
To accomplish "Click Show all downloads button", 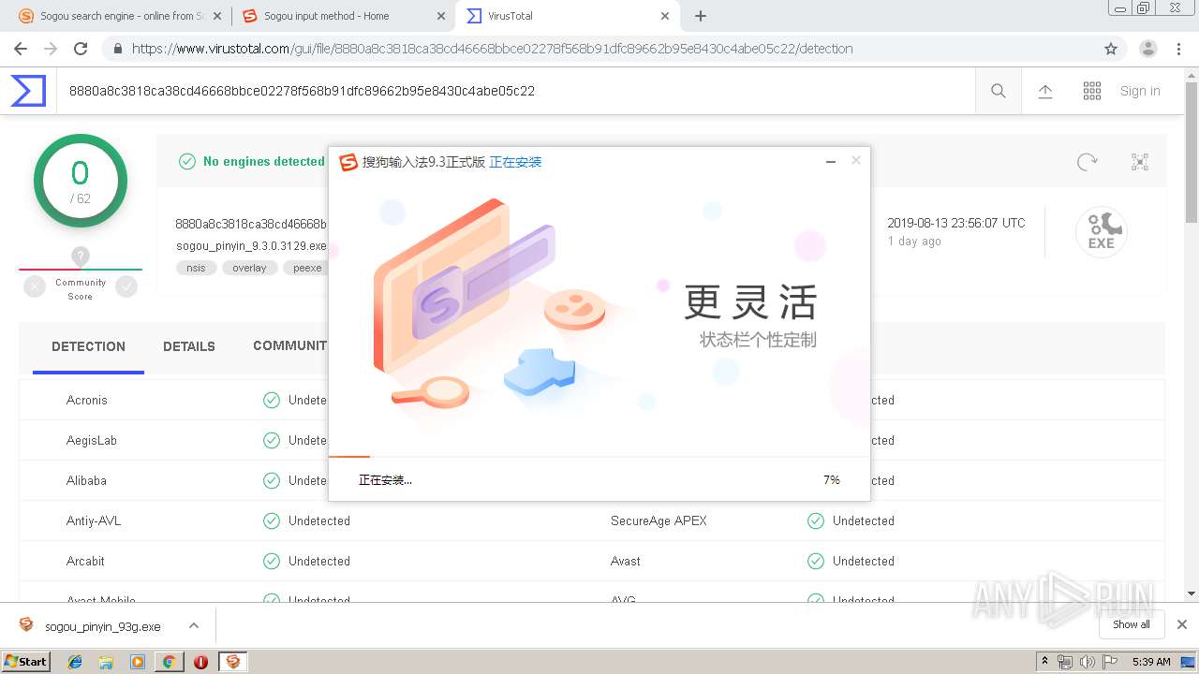I will tap(1132, 624).
